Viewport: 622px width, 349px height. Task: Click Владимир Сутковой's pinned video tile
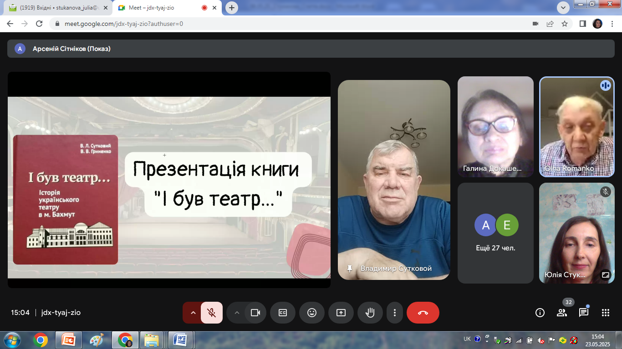click(x=394, y=179)
